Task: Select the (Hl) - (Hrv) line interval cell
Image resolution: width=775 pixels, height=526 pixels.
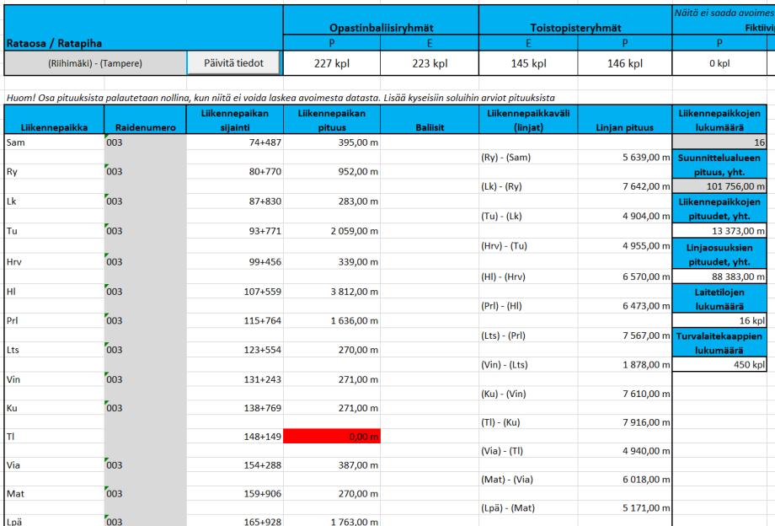Action: click(528, 276)
